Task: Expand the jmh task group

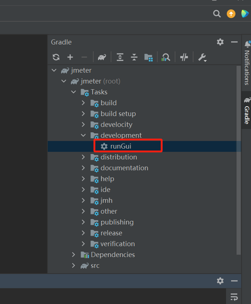Action: point(83,201)
